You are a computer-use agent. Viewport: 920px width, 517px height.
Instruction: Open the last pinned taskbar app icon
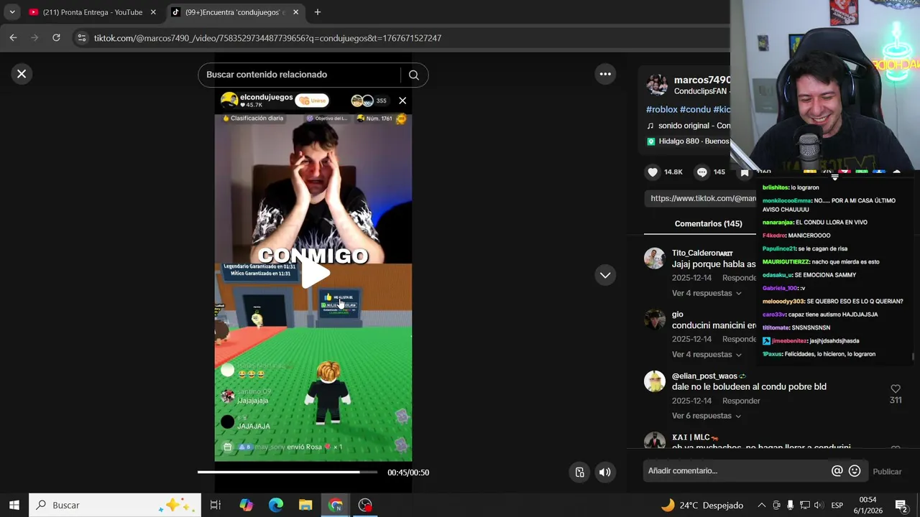pos(365,505)
